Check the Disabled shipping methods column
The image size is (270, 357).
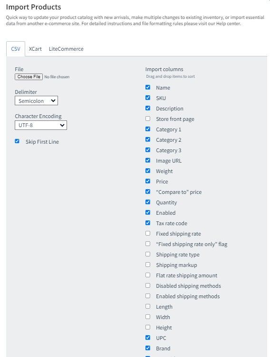[148, 285]
